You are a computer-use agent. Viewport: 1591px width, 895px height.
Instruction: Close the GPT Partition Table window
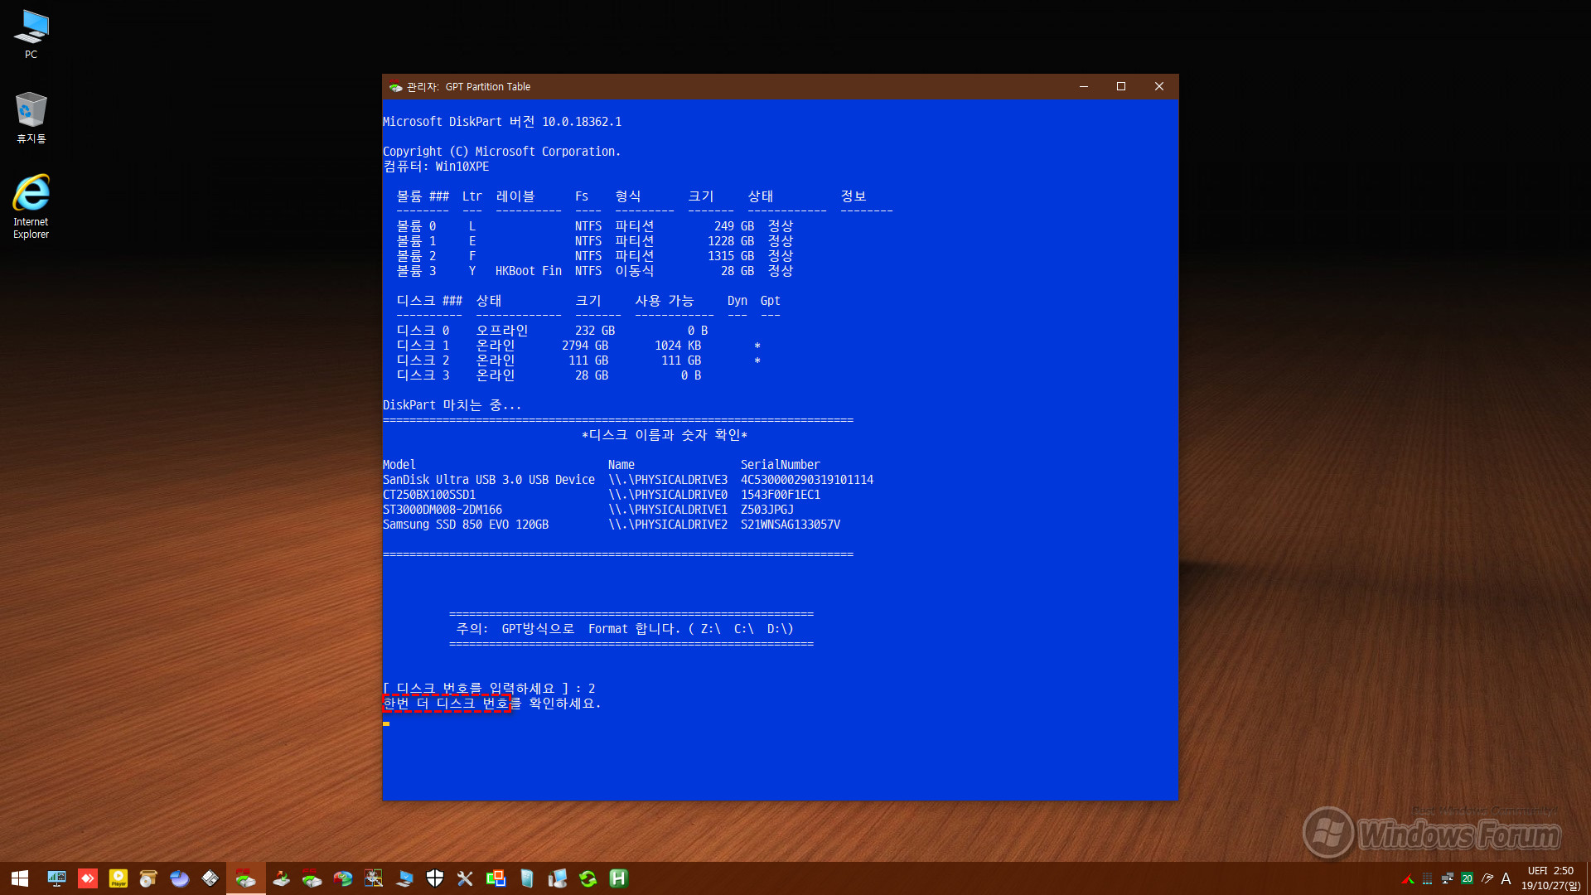(x=1159, y=87)
